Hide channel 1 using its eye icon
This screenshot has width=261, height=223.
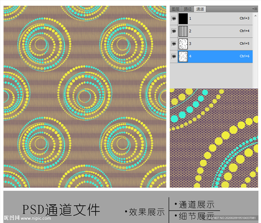(174, 18)
